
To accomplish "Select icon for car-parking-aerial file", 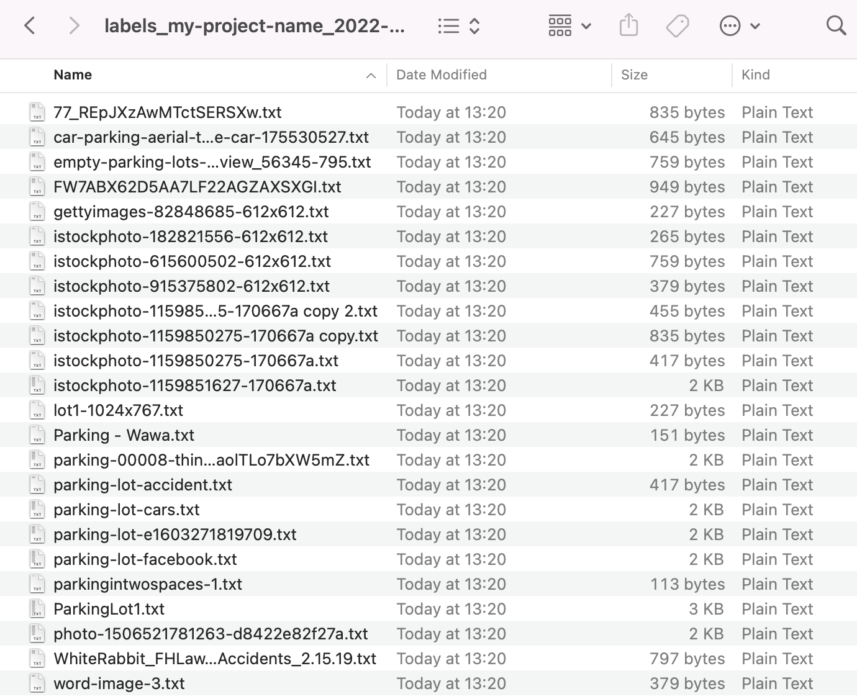I will 37,137.
